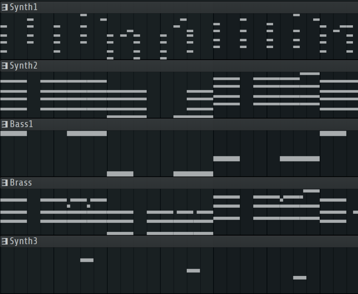The height and width of the screenshot is (294, 358).
Task: Click the piano-roll icon beside Brass
Action: [5, 183]
